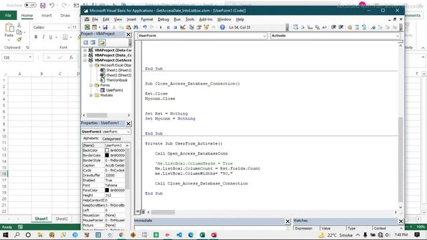Undo the last edit in VBA toolbar
The image size is (427, 240).
point(145,27)
